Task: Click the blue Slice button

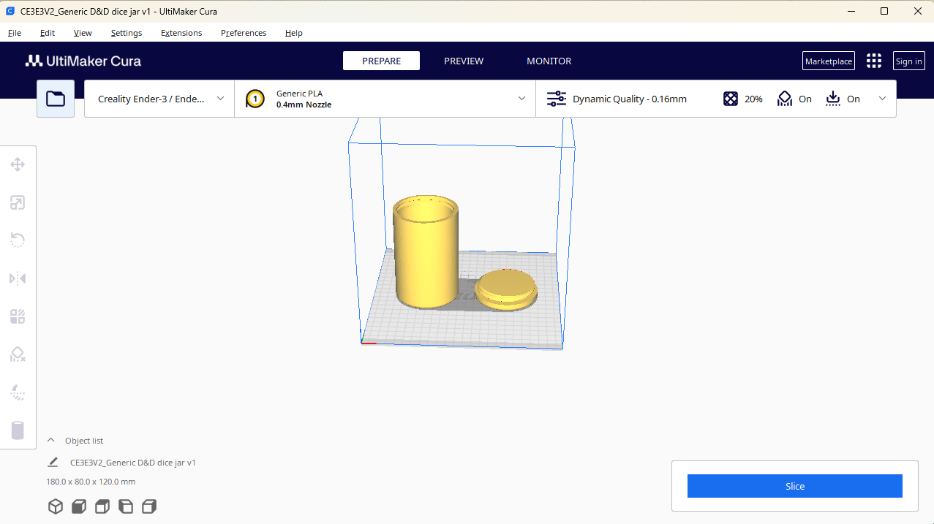Action: pos(795,486)
